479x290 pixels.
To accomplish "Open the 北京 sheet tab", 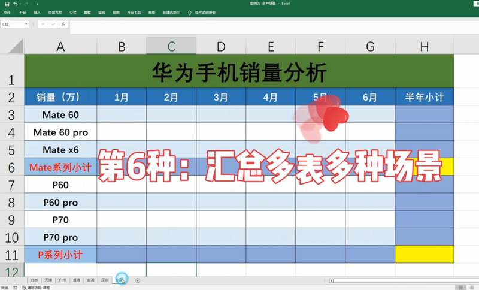I will click(34, 280).
